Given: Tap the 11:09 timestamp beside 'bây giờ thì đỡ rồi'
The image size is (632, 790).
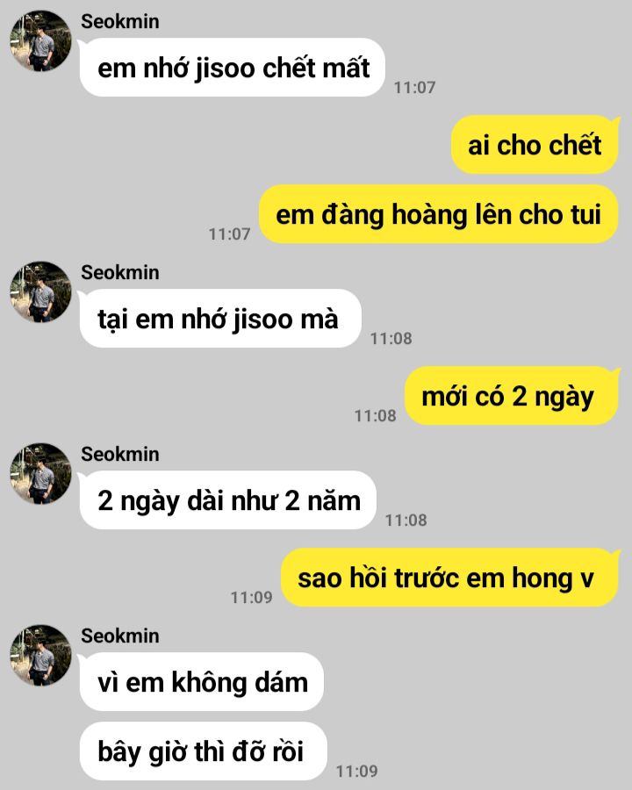Looking at the screenshot, I should 357,771.
